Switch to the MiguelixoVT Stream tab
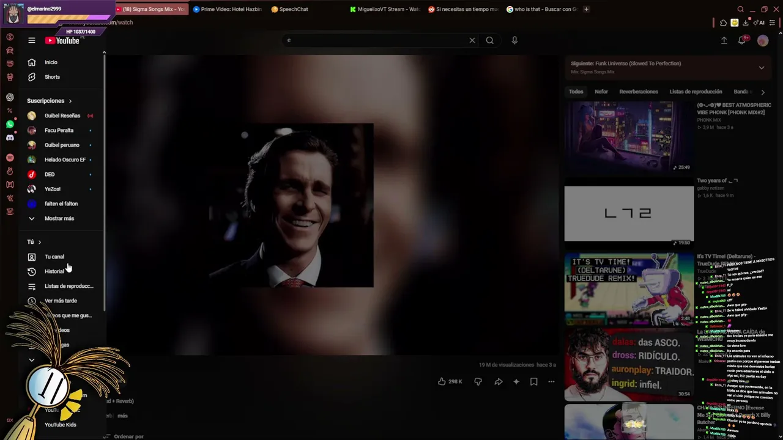 pyautogui.click(x=385, y=9)
